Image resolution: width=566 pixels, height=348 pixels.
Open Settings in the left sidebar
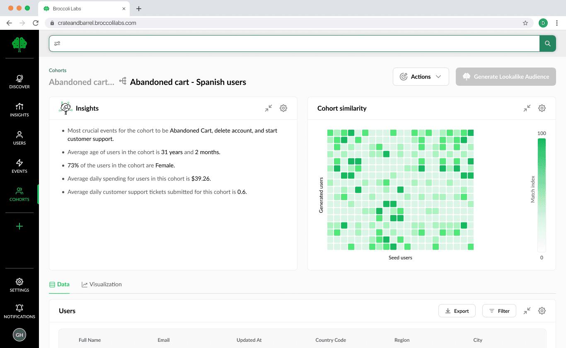pyautogui.click(x=19, y=285)
